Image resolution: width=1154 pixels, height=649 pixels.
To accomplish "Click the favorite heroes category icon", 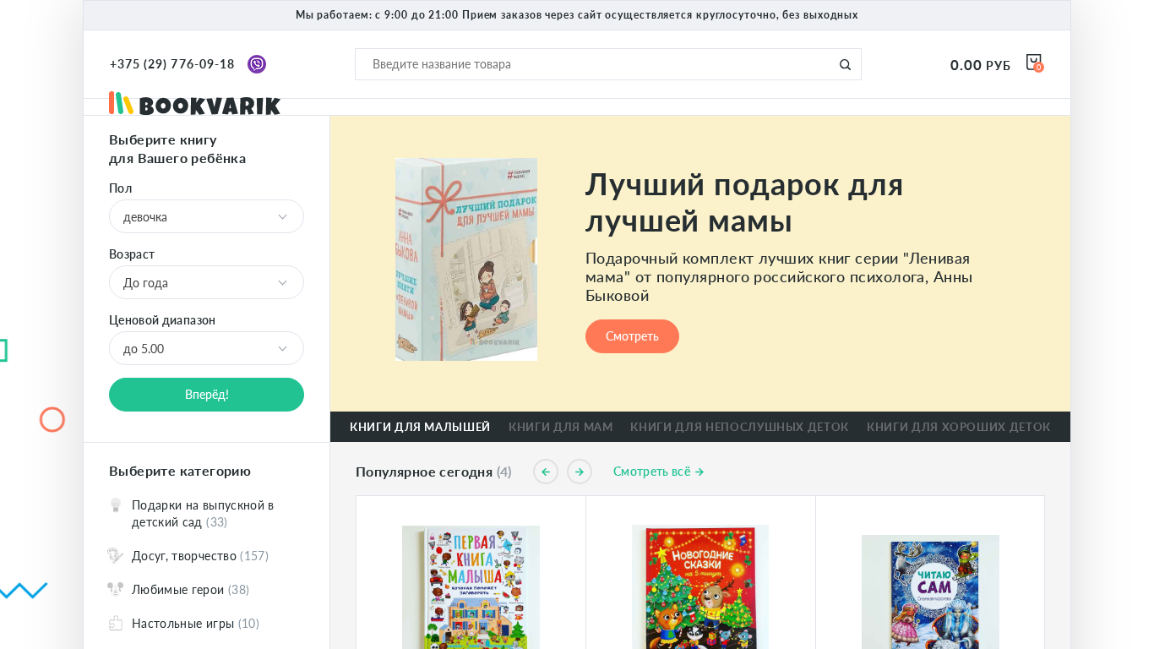I will tap(116, 589).
